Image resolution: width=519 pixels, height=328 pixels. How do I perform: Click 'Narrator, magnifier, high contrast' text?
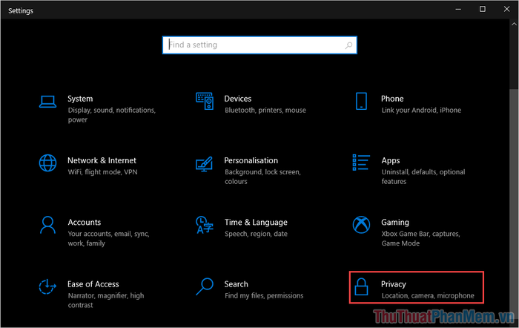(x=106, y=300)
